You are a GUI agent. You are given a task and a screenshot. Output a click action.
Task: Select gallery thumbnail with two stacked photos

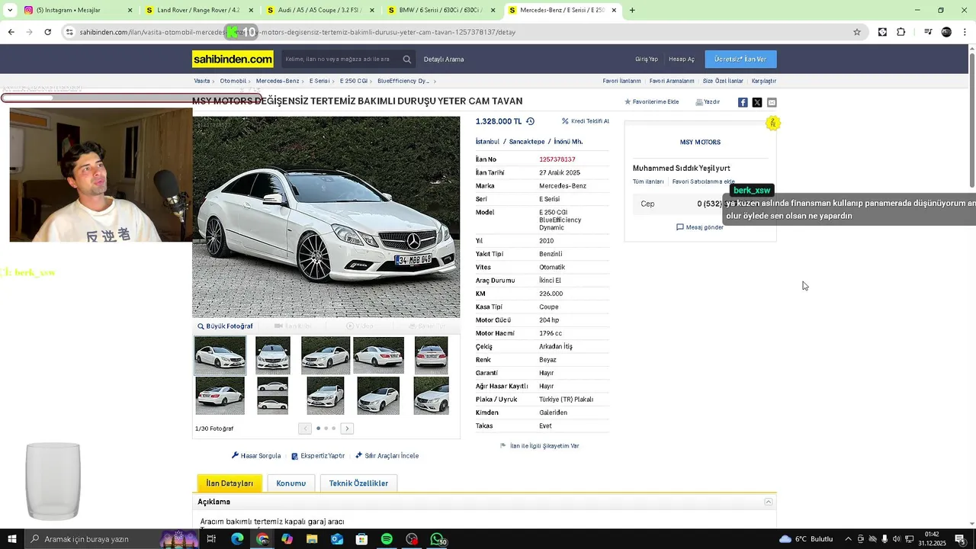[273, 396]
